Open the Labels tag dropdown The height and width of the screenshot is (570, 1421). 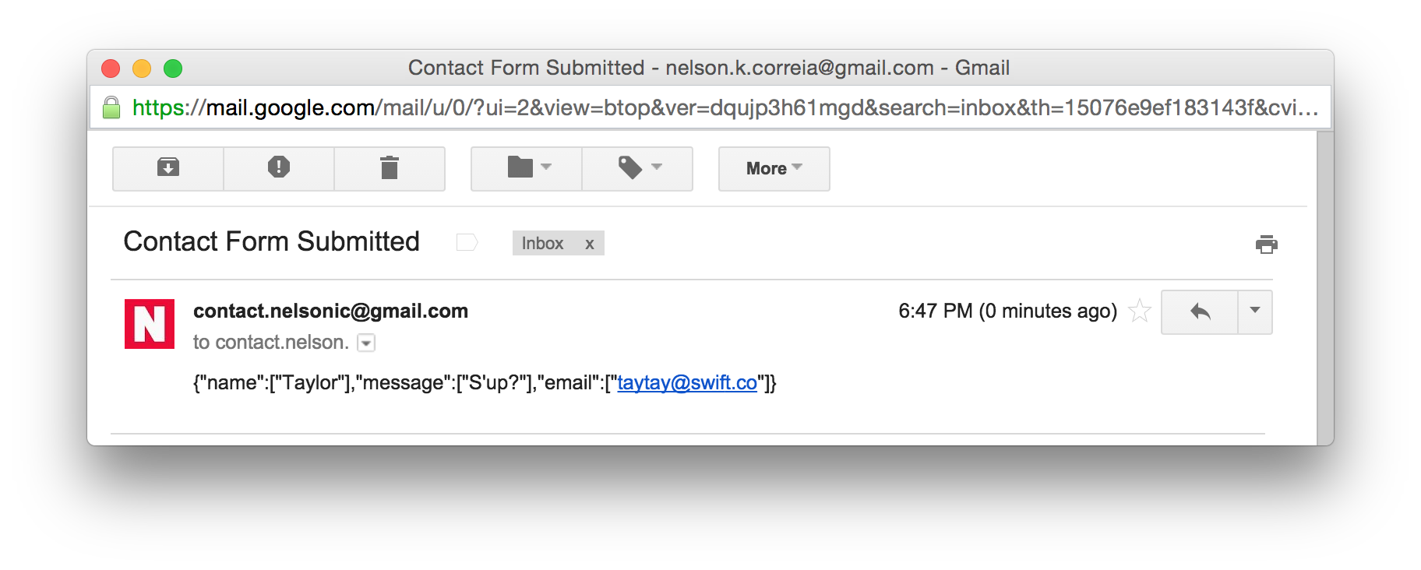coord(638,168)
